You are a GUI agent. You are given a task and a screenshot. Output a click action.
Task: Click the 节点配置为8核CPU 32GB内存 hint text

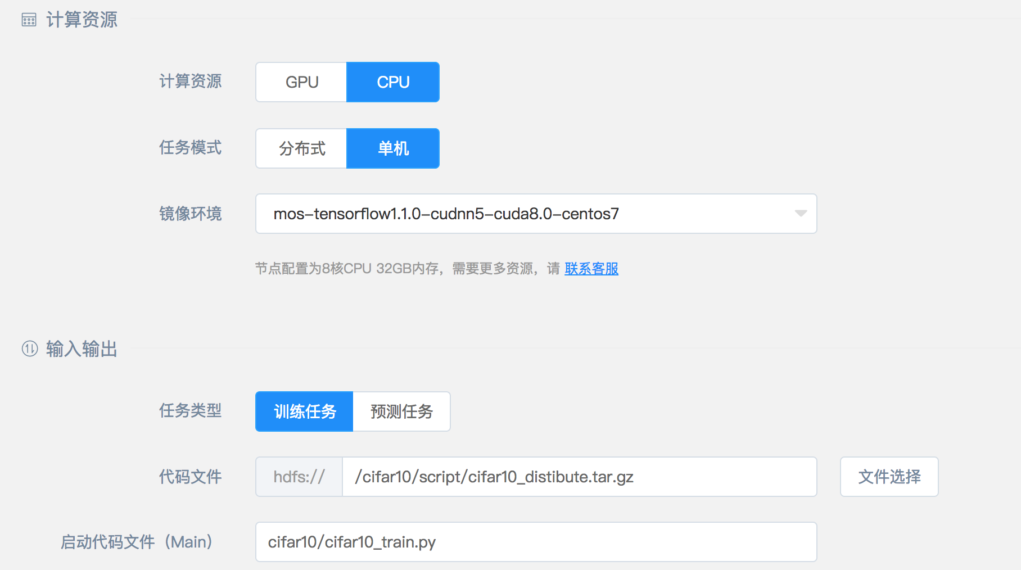coord(347,269)
